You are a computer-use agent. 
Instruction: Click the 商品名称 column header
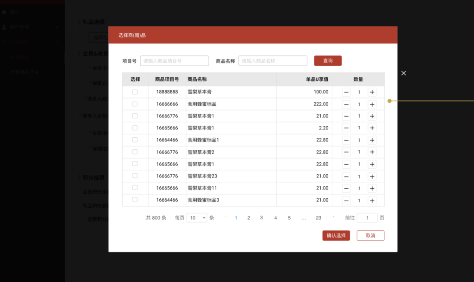click(x=197, y=80)
